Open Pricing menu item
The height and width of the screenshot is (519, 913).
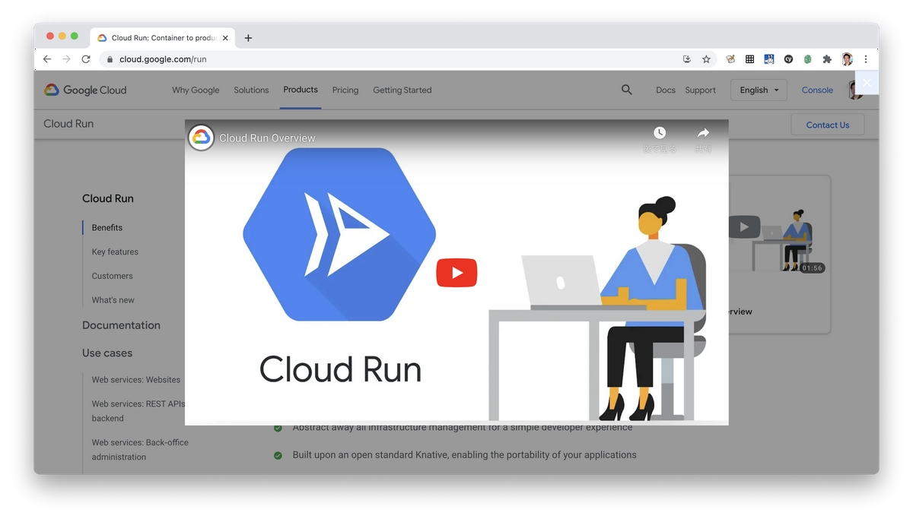click(x=345, y=90)
